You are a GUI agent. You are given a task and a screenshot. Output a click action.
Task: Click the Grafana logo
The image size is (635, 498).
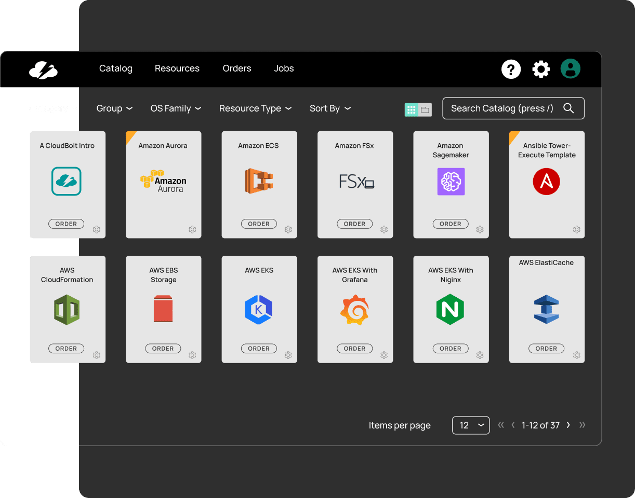pos(354,310)
